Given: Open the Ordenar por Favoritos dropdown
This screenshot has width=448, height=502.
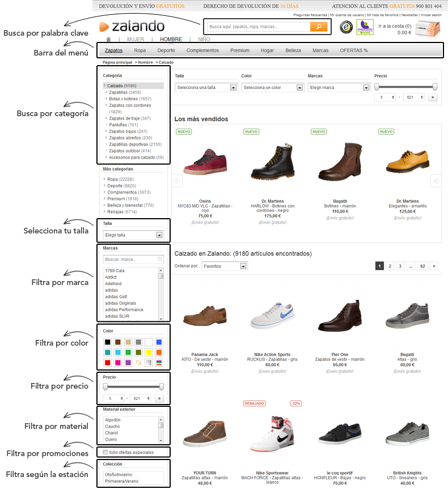Looking at the screenshot, I should tap(225, 266).
